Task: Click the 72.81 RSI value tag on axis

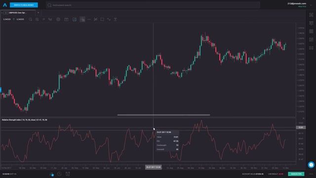Action: coord(301,128)
